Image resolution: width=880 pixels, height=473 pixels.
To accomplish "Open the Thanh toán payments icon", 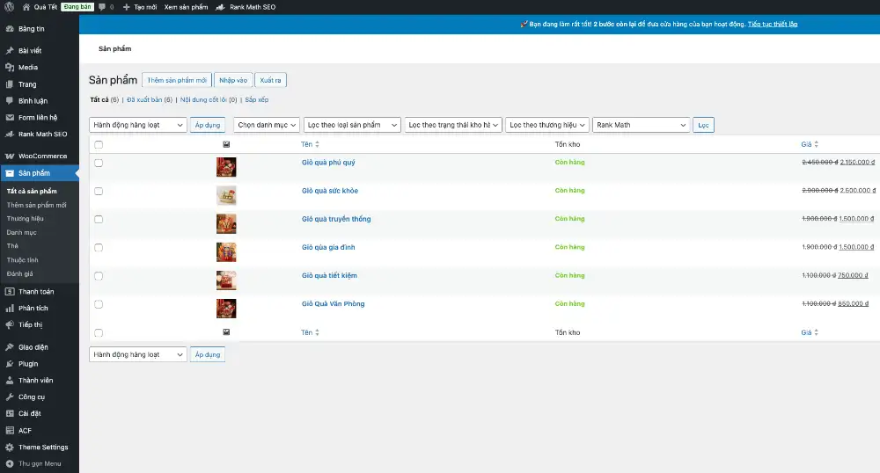I will click(10, 291).
